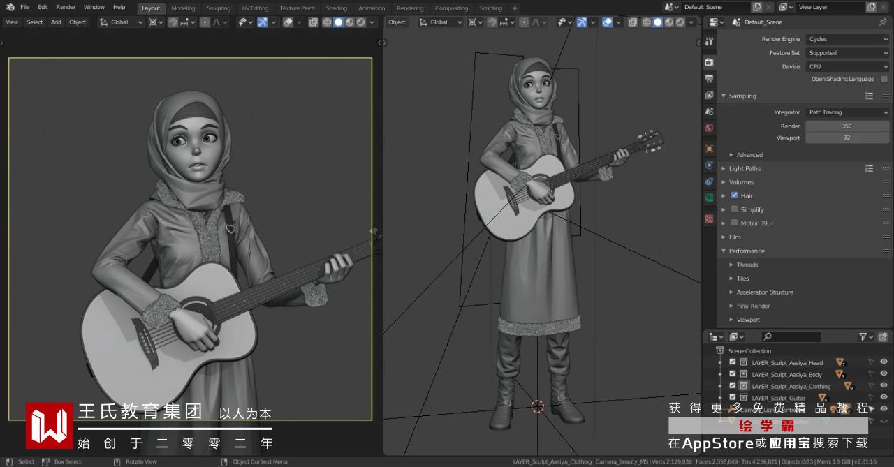Switch to the Texture Paint workspace tab
This screenshot has height=467, width=894.
pos(297,8)
